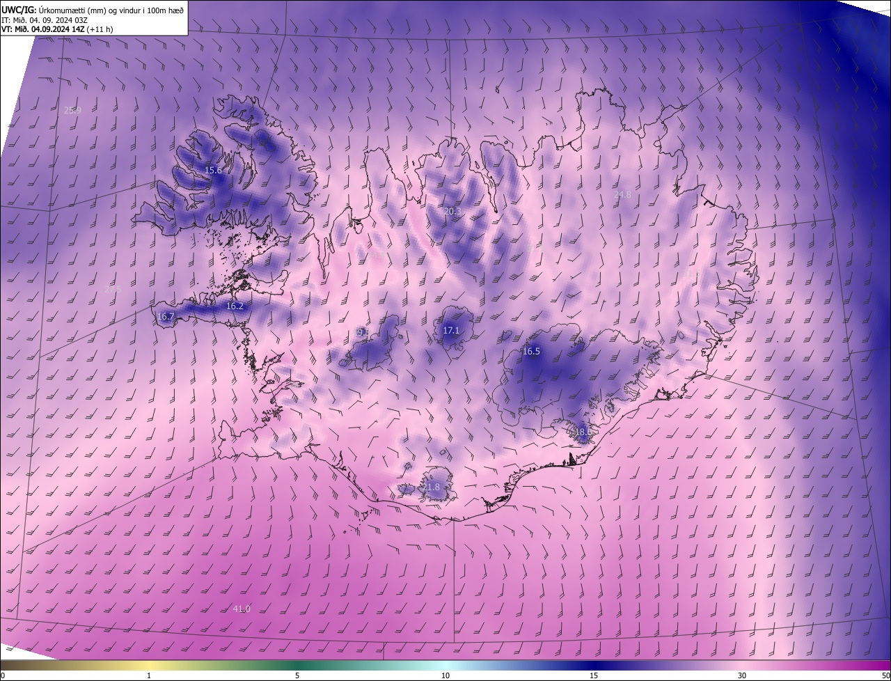
Task: Click the '18.6' value label
Action: click(583, 432)
